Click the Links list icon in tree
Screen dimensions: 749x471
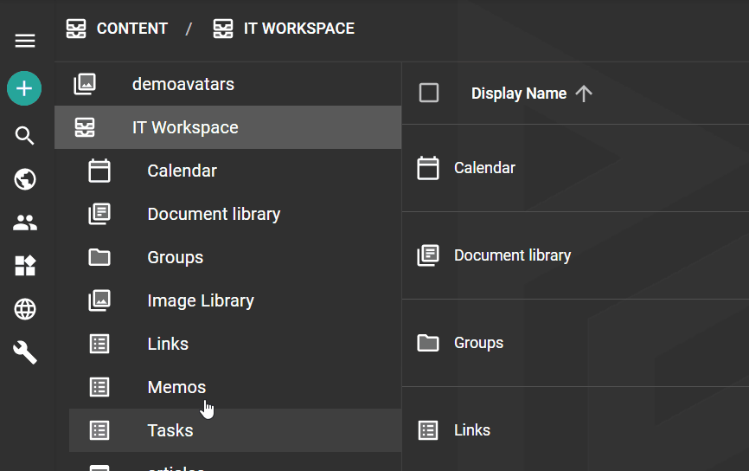tap(99, 344)
